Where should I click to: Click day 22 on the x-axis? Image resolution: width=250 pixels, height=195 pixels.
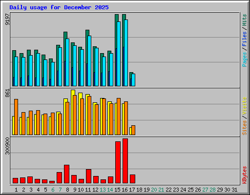pos(168,190)
